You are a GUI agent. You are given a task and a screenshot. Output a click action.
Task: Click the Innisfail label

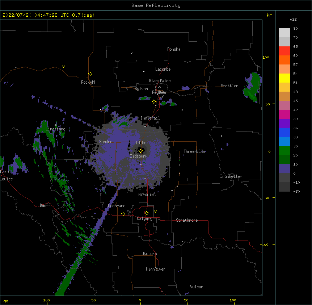coord(150,118)
